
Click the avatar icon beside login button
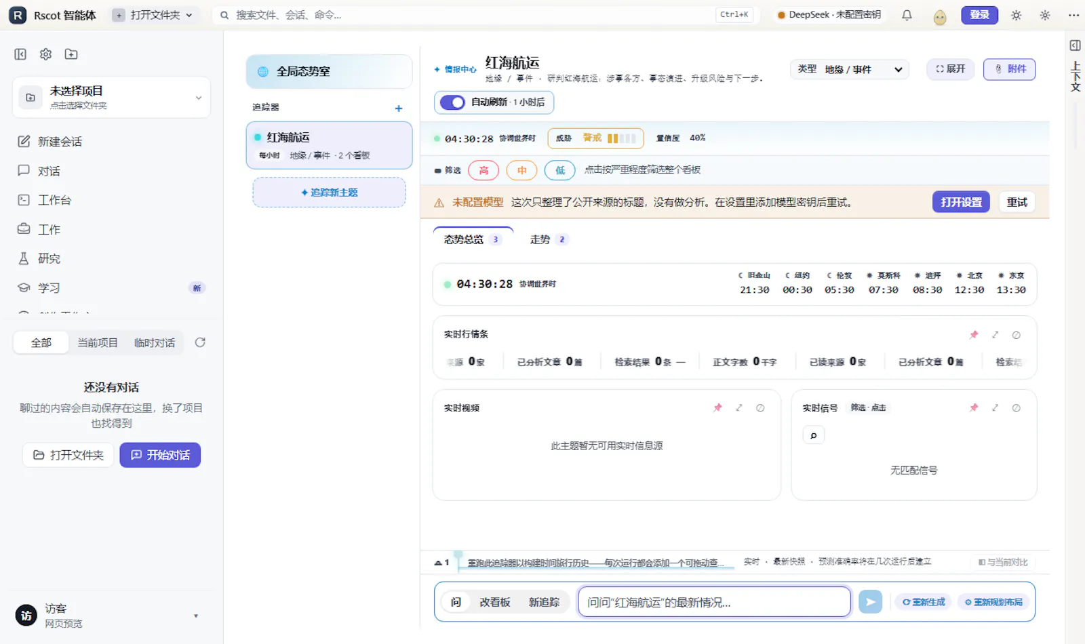point(940,17)
